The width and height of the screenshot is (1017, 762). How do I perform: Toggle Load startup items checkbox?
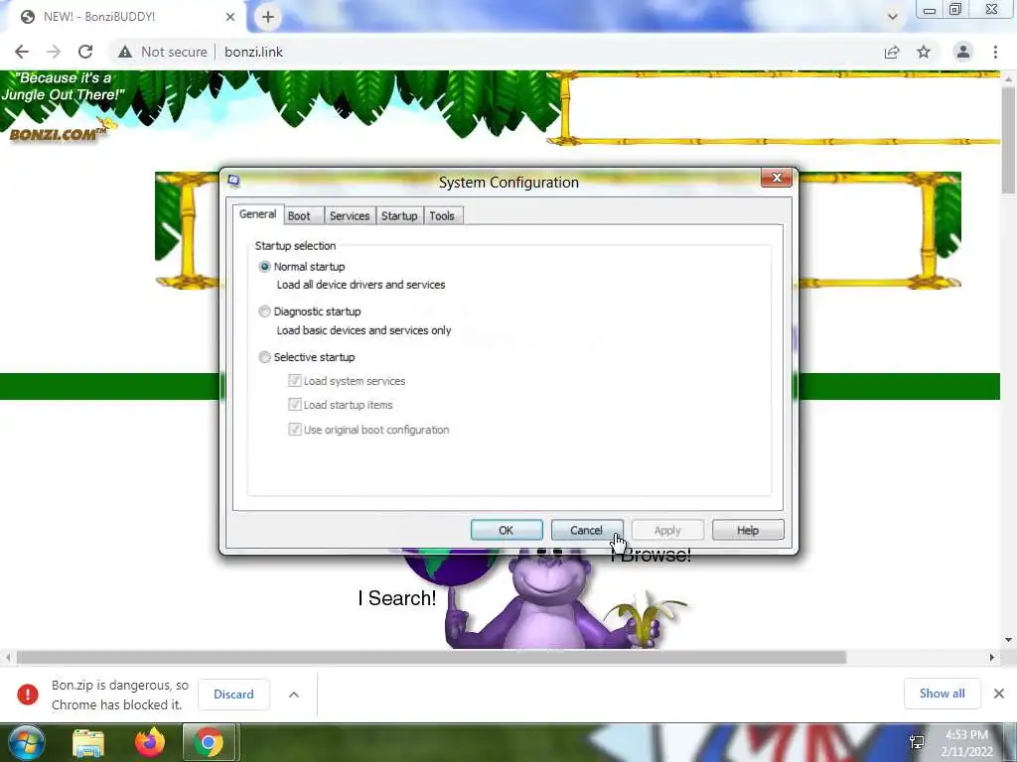coord(294,405)
